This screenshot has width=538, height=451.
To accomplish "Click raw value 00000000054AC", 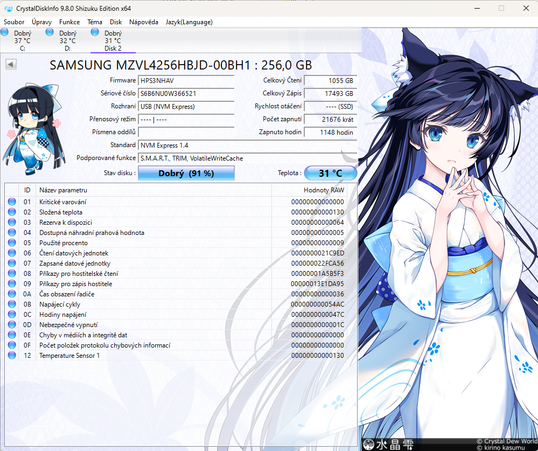I will coord(317,304).
